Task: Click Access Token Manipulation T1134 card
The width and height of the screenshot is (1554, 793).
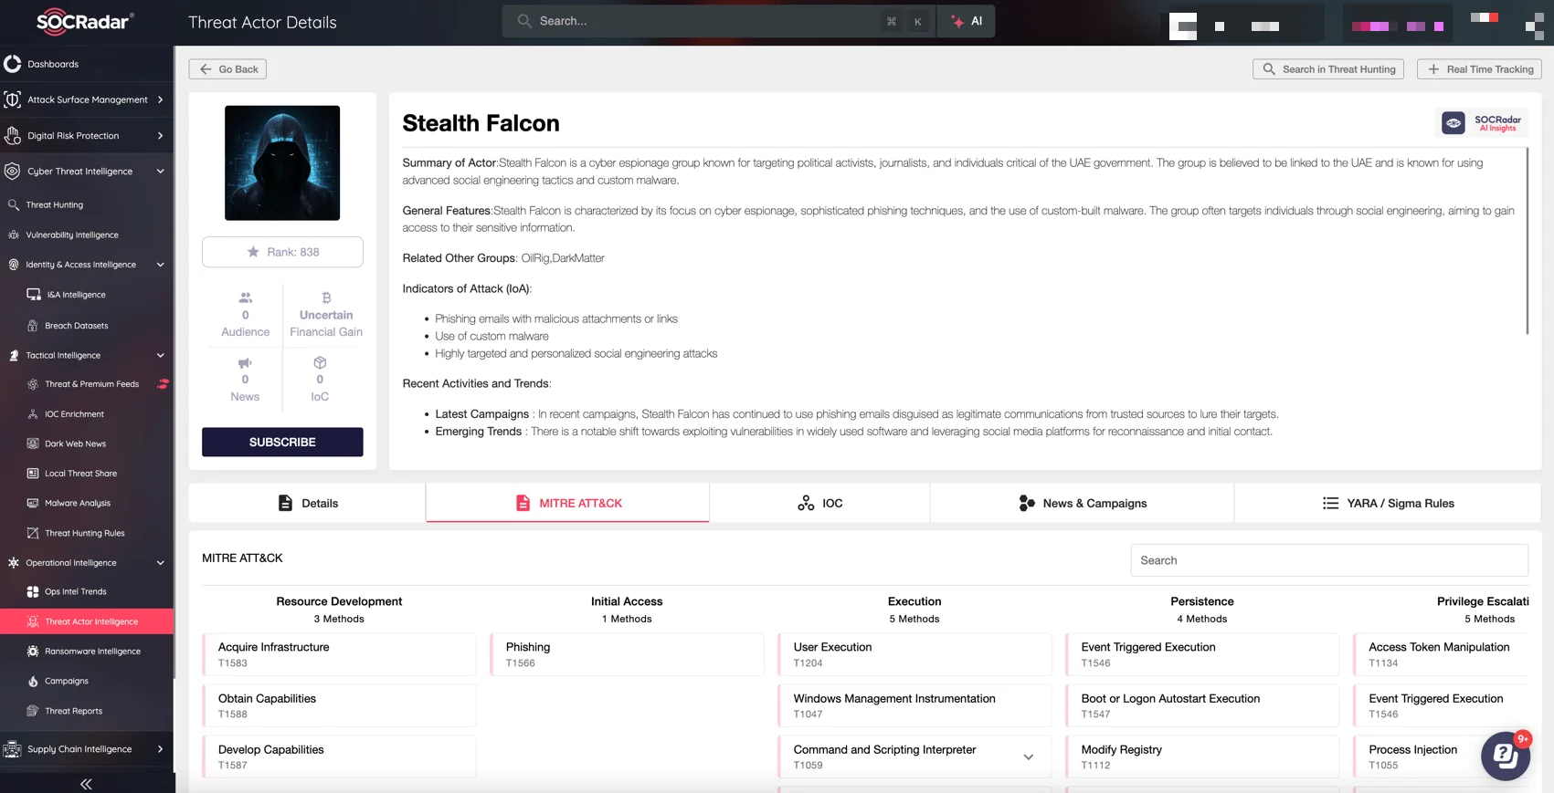Action: pos(1442,654)
